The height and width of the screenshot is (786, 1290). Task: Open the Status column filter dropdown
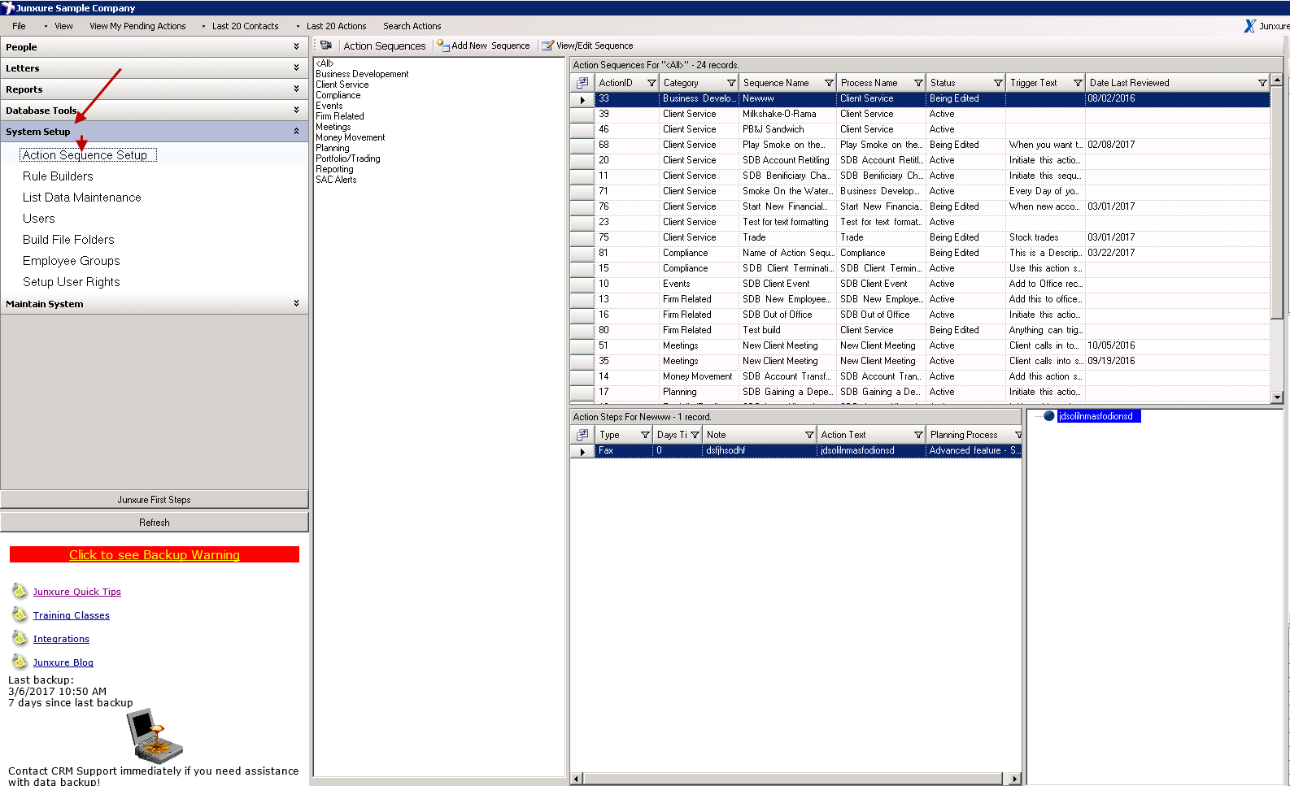coord(998,83)
